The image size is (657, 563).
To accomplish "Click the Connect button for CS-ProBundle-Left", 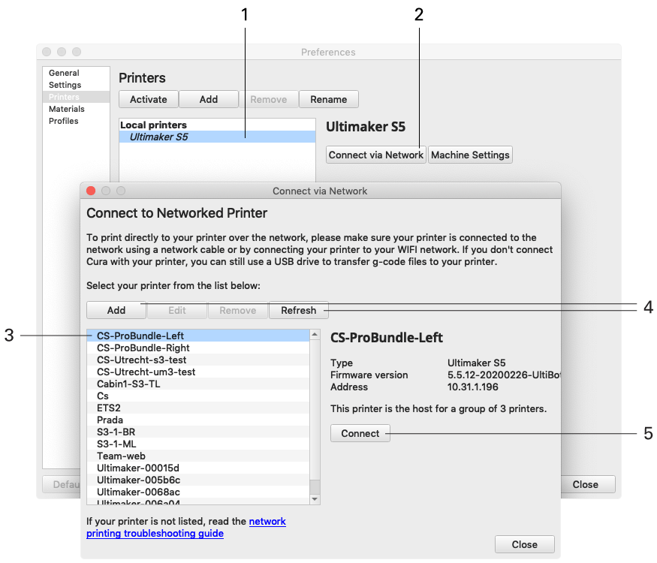I will 360,433.
